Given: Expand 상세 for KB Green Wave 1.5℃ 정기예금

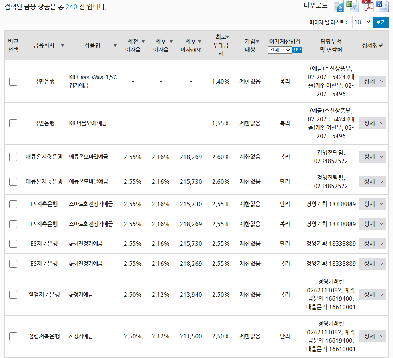Looking at the screenshot, I should [373, 82].
